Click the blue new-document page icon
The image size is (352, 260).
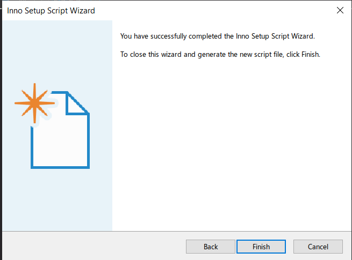(60, 130)
